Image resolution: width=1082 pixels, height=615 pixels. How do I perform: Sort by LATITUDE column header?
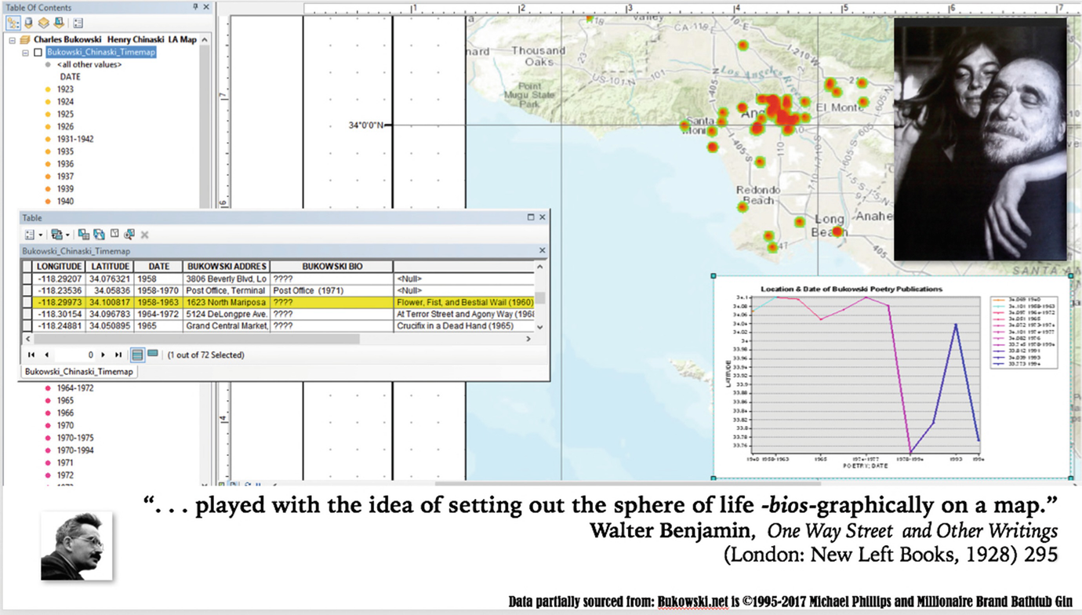pos(110,267)
